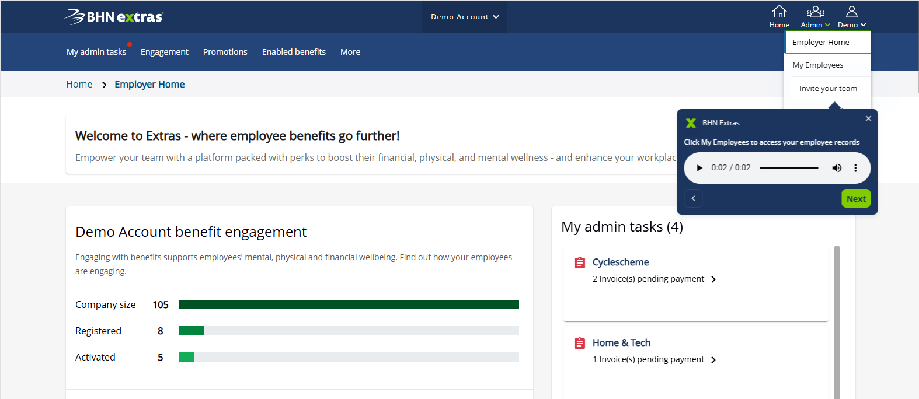Screen dimensions: 919x399
Task: Click the Activated progress bar
Action: point(349,357)
